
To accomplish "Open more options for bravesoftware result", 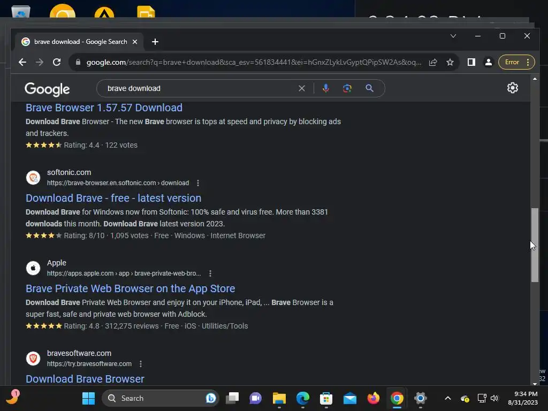I will (141, 364).
